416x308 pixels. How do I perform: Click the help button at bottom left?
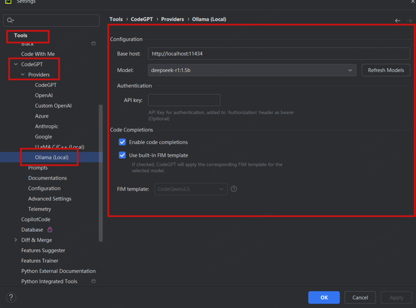(11, 297)
